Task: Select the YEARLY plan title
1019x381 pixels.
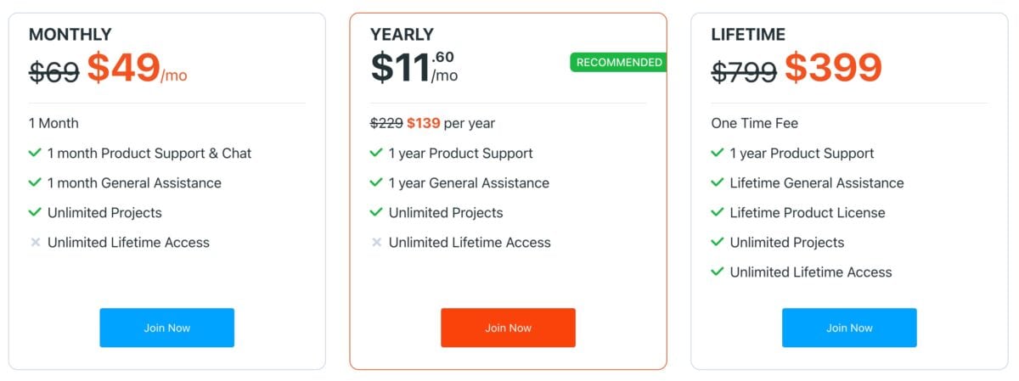Action: [x=402, y=35]
